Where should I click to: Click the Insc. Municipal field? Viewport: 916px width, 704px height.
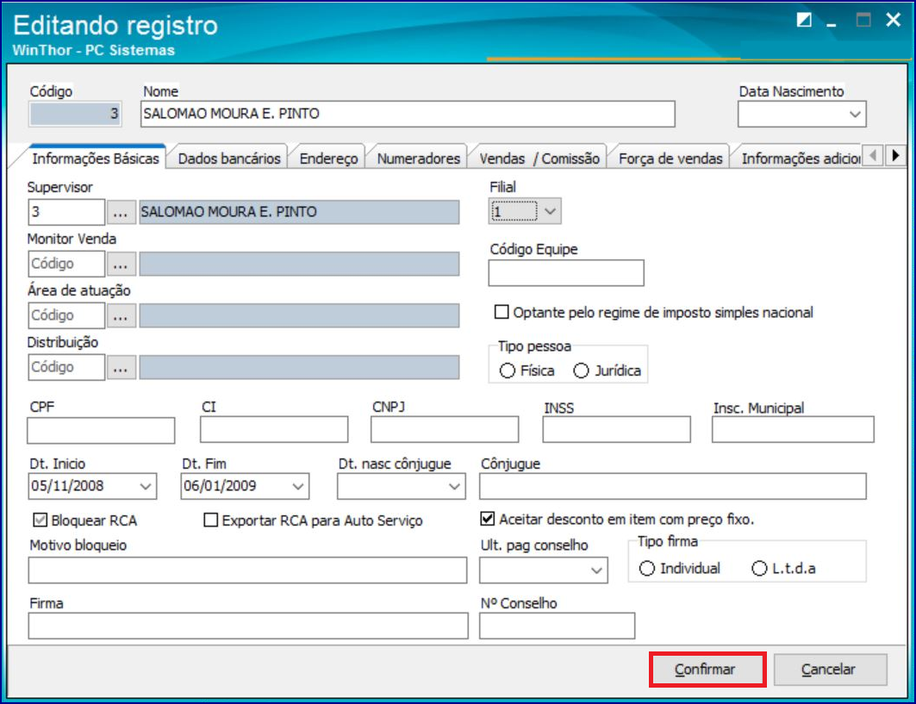pos(793,430)
